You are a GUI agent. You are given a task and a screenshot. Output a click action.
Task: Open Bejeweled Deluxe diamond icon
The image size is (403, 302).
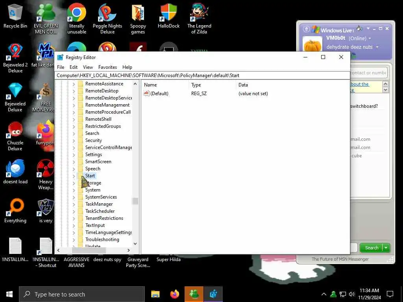tap(15, 97)
